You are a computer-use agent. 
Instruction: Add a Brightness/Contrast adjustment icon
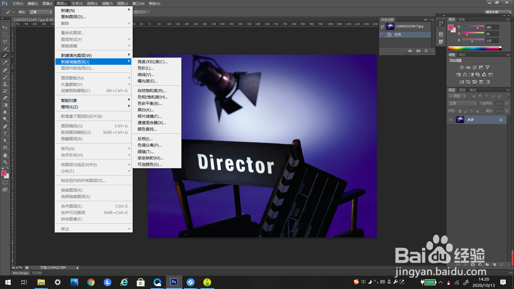coord(461,67)
